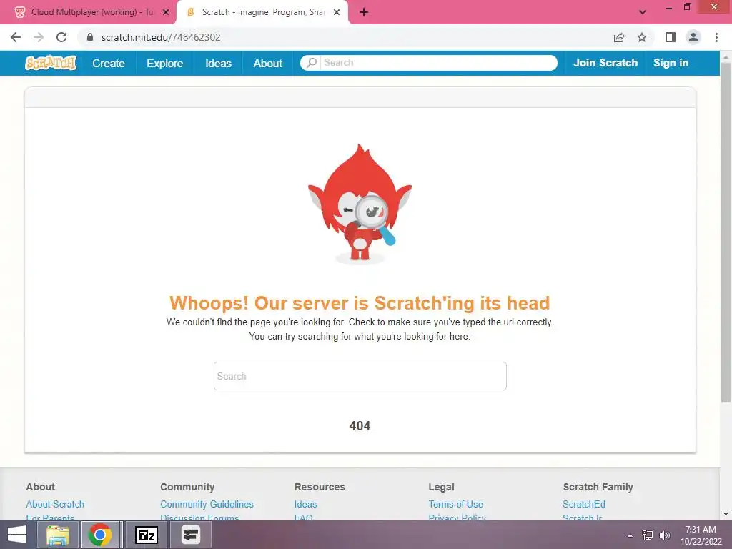Image resolution: width=732 pixels, height=549 pixels.
Task: Open the fourth taskbar app icon after 7-Zip
Action: click(x=190, y=535)
